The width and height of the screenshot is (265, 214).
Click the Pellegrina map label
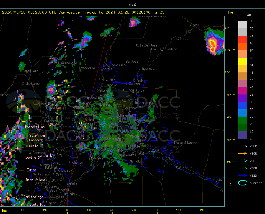37,135
